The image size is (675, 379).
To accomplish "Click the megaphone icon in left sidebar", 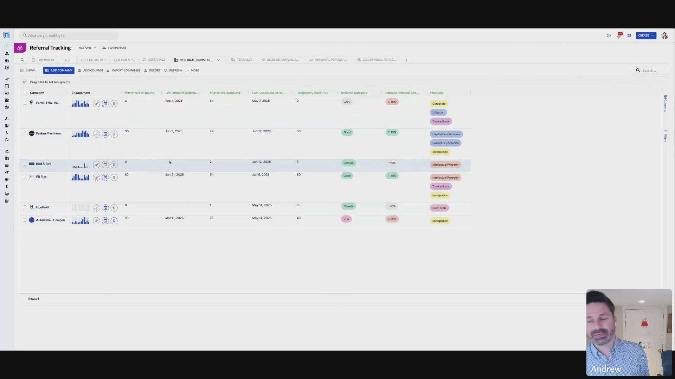I will click(x=7, y=172).
